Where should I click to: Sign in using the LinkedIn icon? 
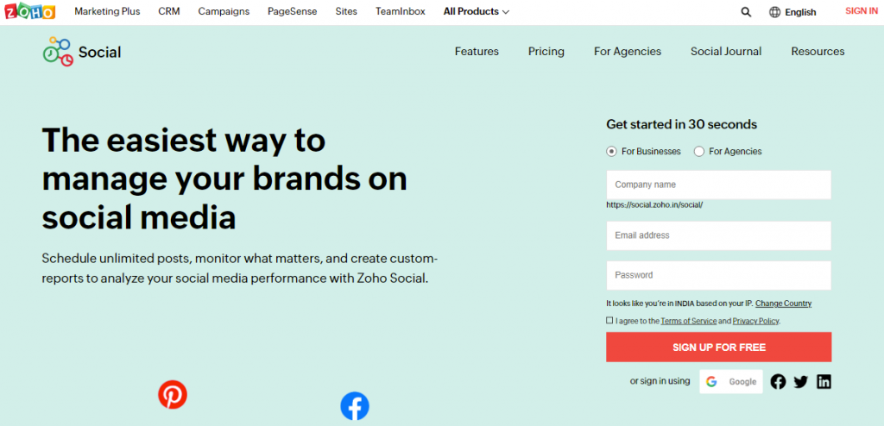[x=824, y=381]
